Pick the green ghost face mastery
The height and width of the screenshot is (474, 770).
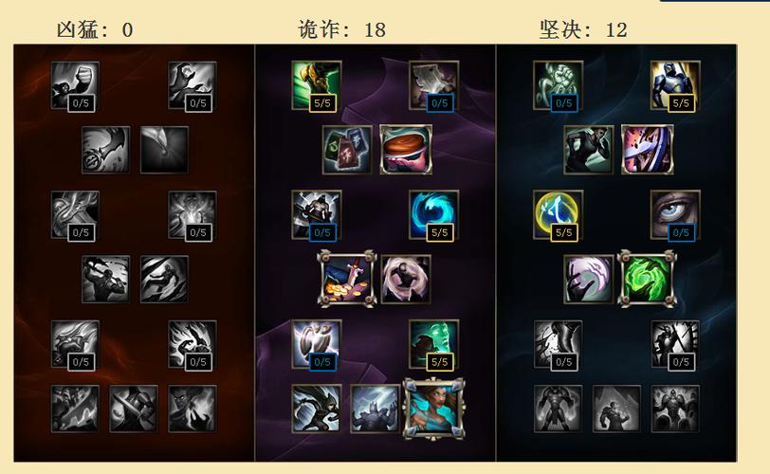click(433, 344)
